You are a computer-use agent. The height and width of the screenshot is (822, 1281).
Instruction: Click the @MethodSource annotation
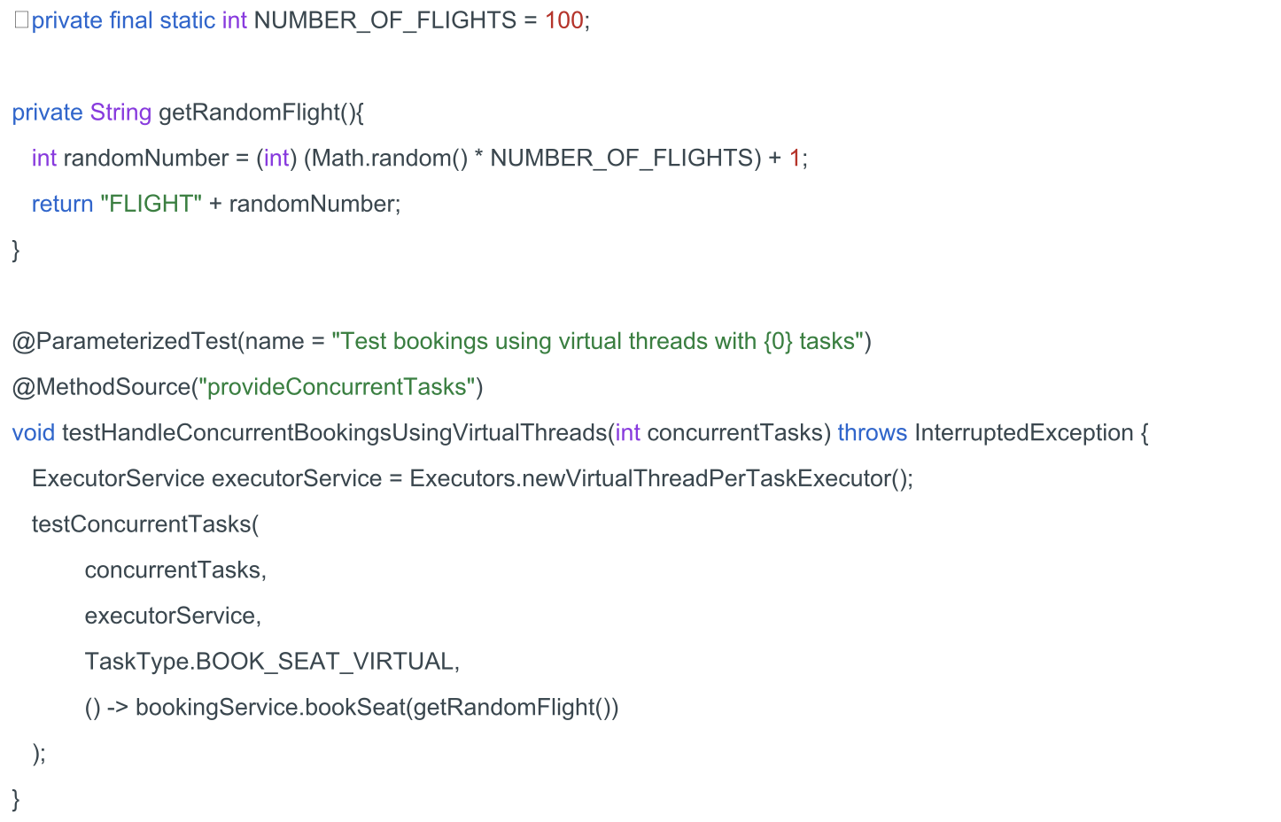[x=102, y=387]
